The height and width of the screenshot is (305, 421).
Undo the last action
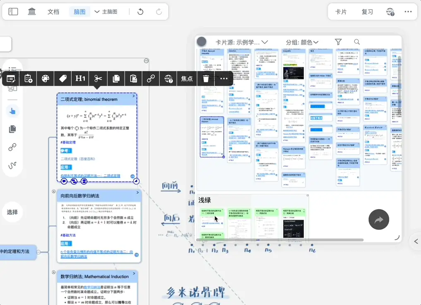140,12
